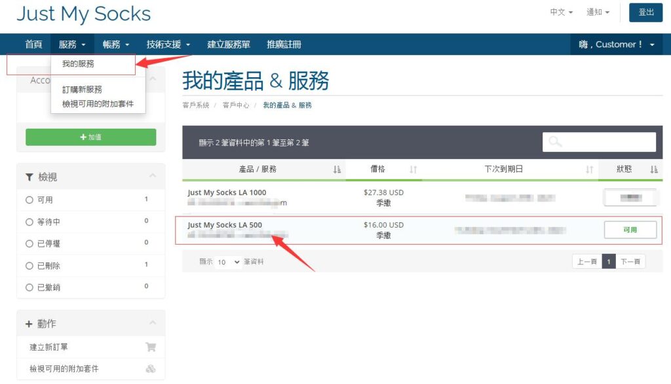Click the $16.00 USD price cell
671x384 pixels.
click(x=383, y=225)
